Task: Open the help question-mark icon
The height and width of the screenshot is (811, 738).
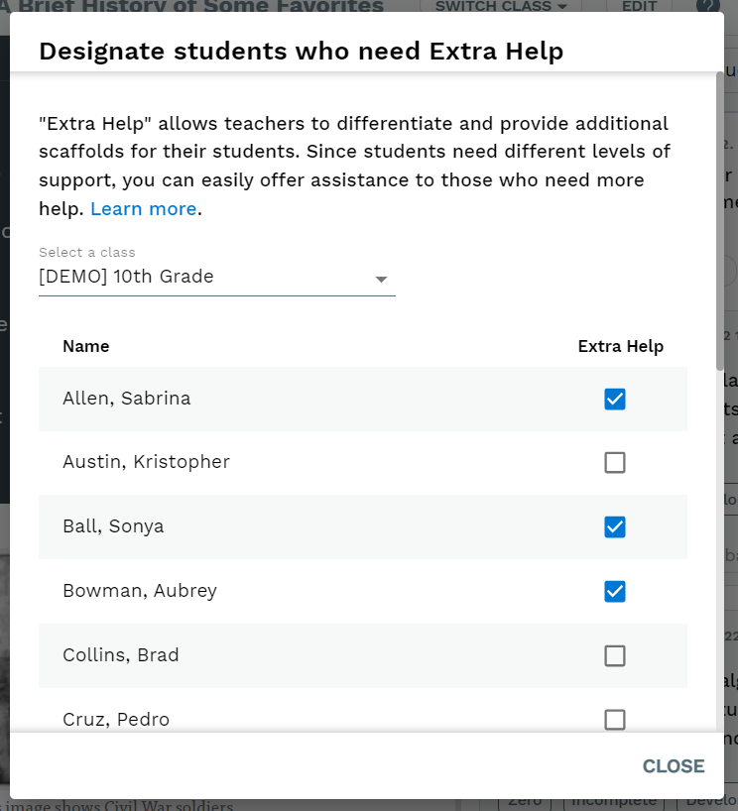Action: point(707,5)
